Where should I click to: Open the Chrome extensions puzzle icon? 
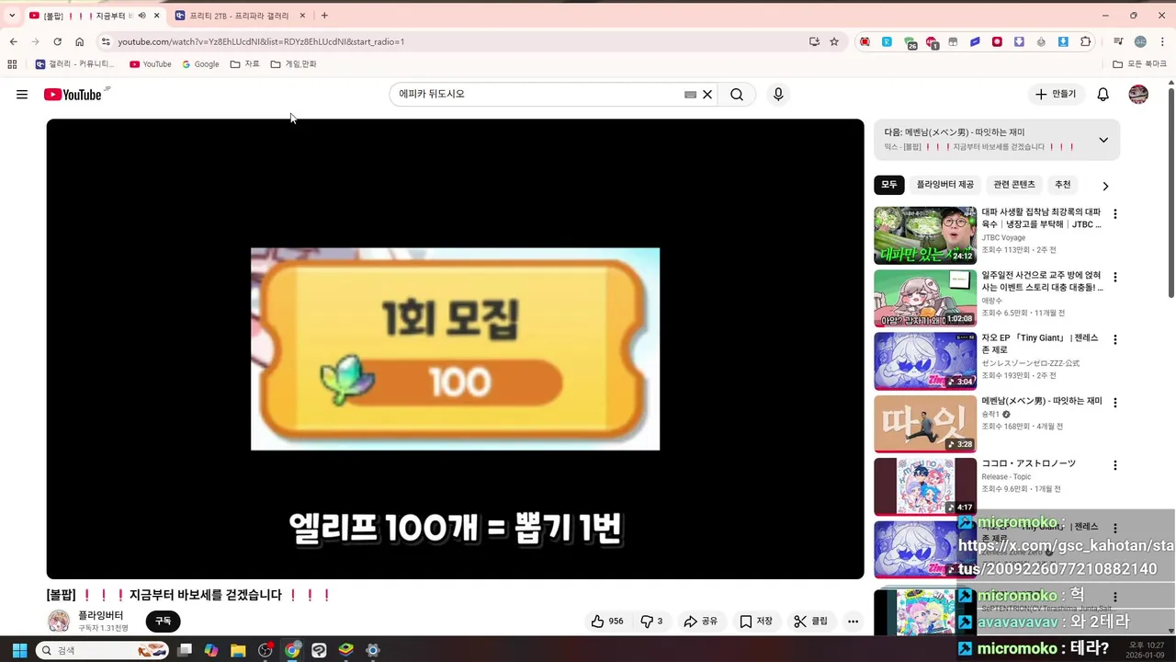(x=1086, y=41)
